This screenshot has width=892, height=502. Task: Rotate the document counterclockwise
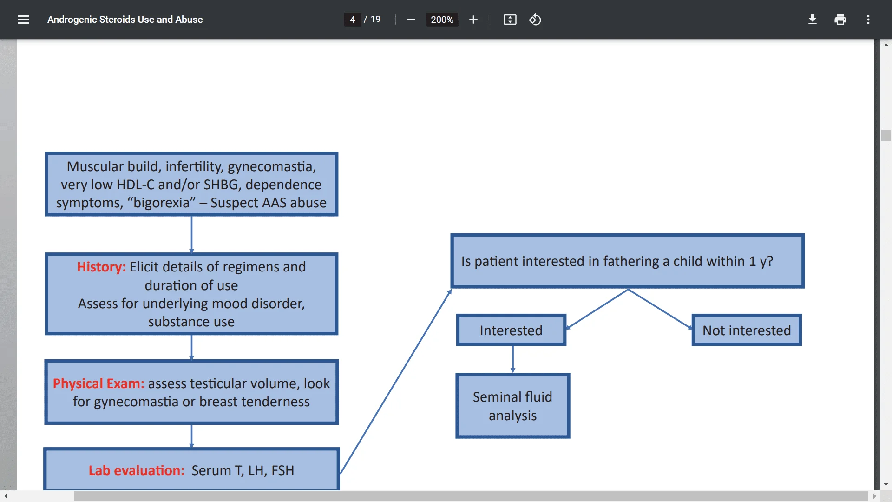point(535,20)
